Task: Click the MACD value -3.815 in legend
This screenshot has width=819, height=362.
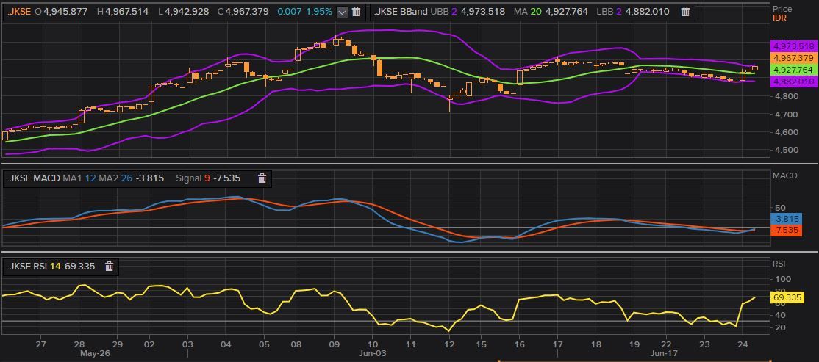Action: [x=150, y=178]
